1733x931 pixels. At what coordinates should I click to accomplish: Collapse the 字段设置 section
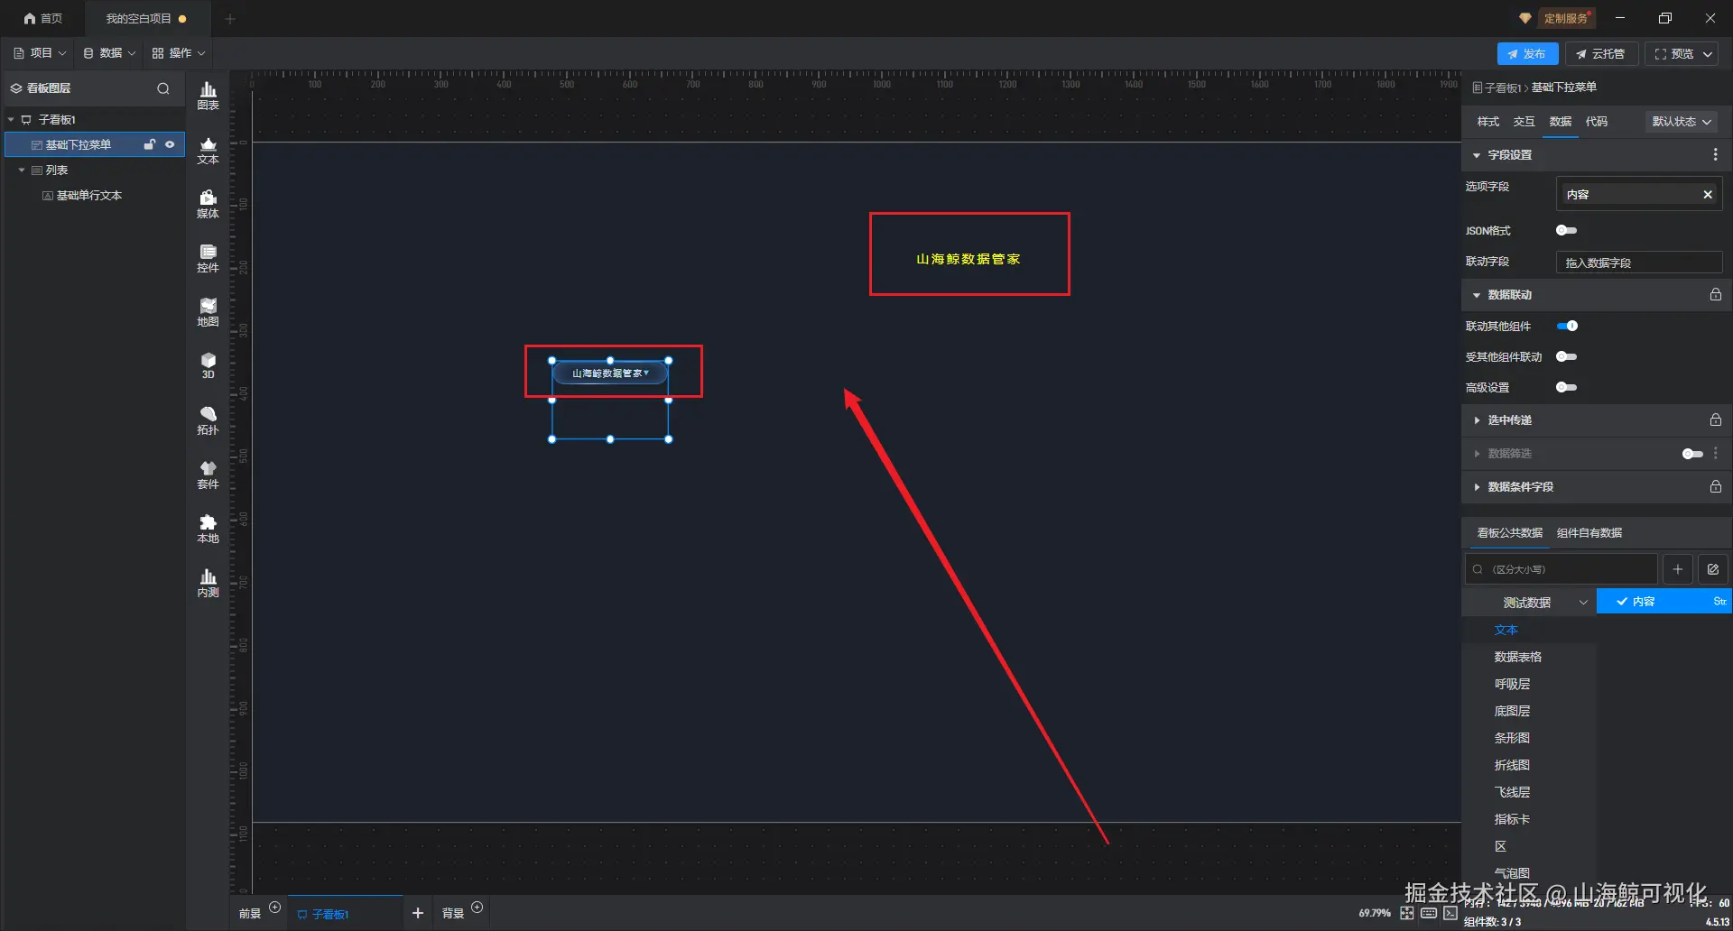tap(1477, 155)
